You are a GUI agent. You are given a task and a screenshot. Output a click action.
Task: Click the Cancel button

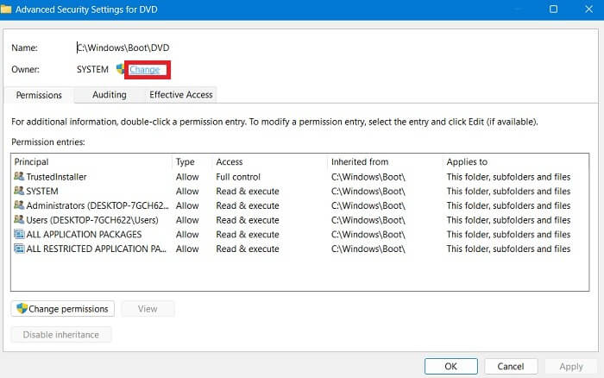tap(511, 366)
